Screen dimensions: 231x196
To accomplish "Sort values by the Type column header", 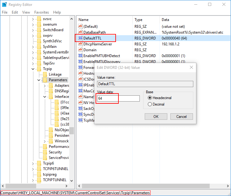I will pyautogui.click(x=146, y=20).
